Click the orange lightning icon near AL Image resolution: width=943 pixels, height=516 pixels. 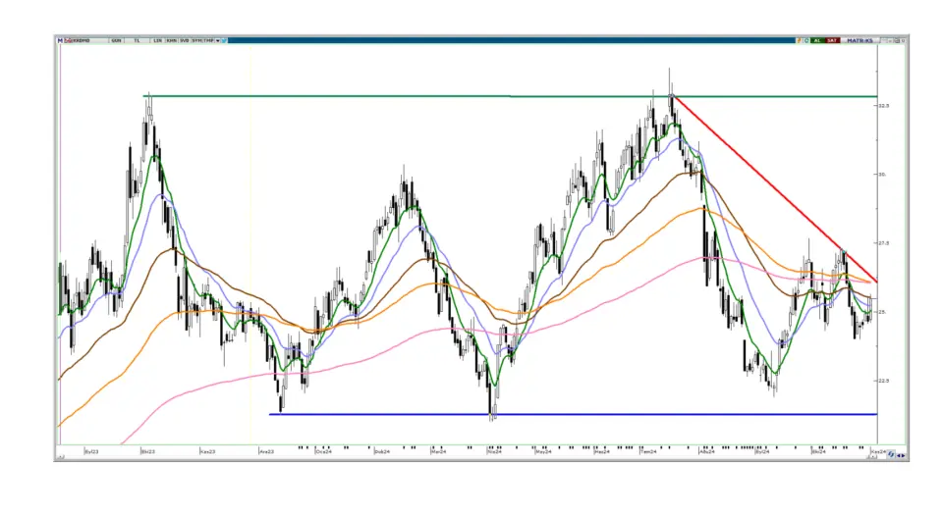pos(798,40)
